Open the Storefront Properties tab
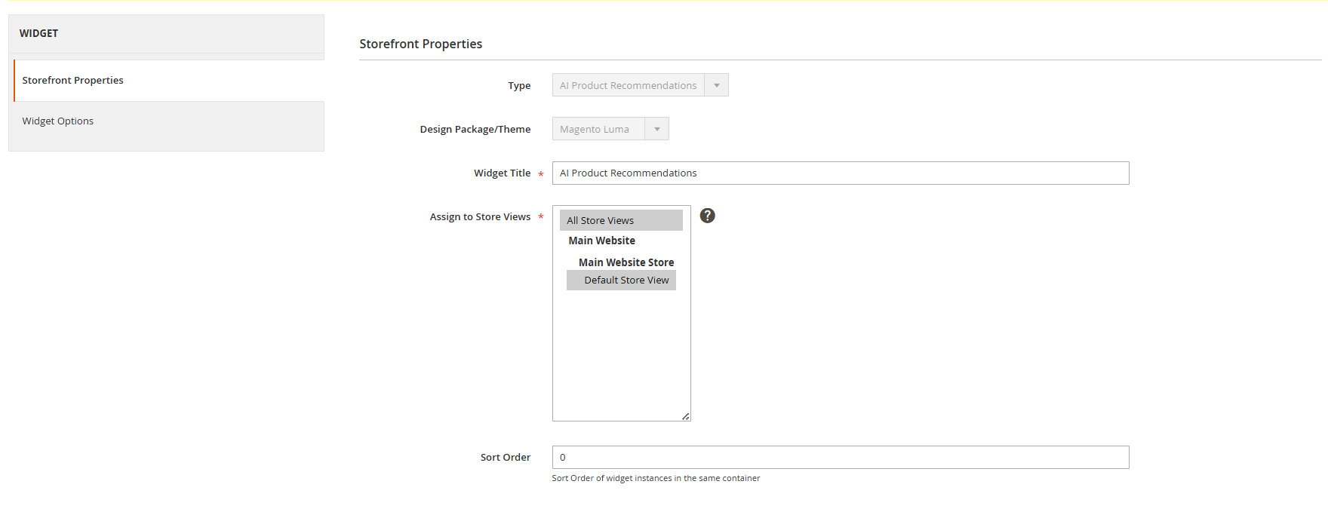 pos(169,80)
